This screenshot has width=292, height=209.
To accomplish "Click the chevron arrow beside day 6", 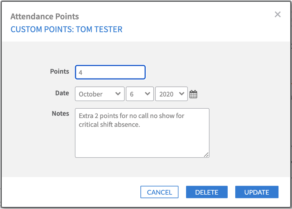I will coord(147,94).
